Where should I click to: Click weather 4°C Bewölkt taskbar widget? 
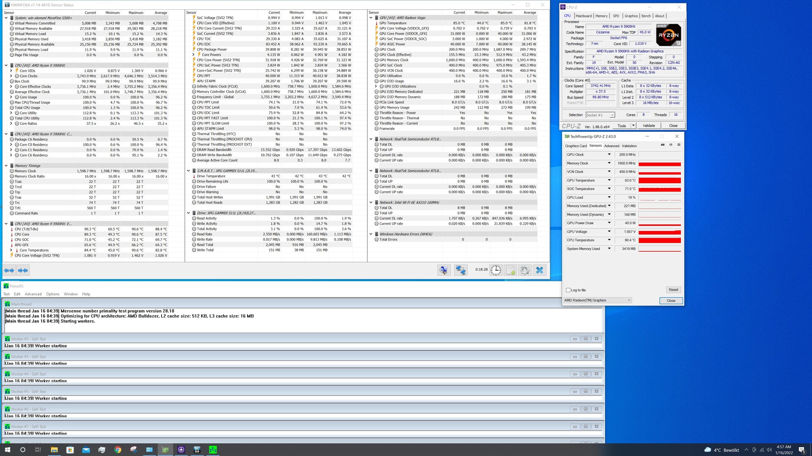(722, 450)
